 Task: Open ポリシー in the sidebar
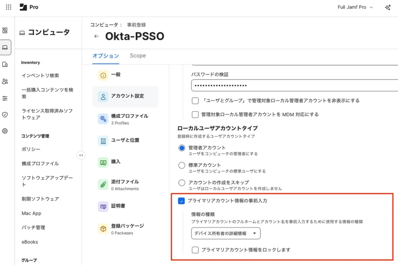tap(31, 149)
